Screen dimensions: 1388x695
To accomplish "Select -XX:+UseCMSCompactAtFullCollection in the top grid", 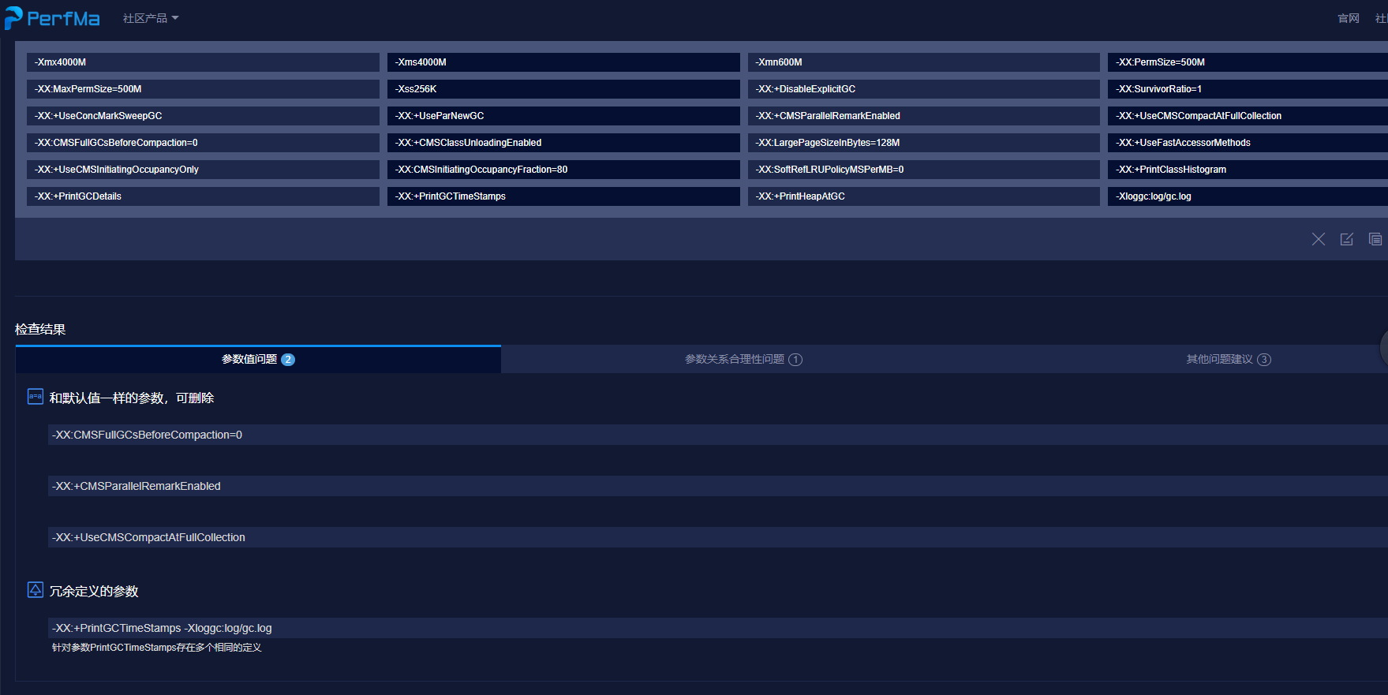I will pyautogui.click(x=1248, y=116).
